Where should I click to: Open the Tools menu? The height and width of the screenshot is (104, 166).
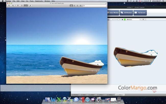click(32, 1)
